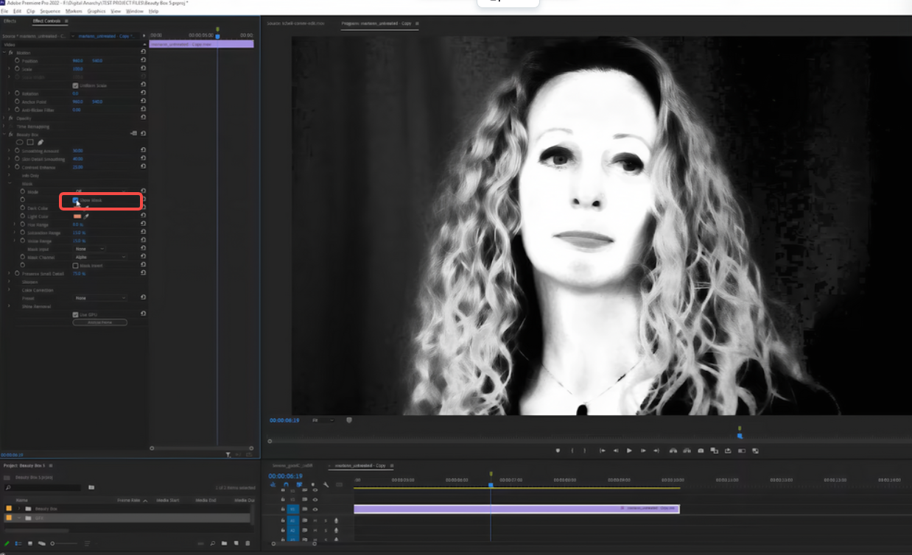Screen dimensions: 912x555
Task: Click Add Marker button under Program monitor
Action: click(x=558, y=450)
